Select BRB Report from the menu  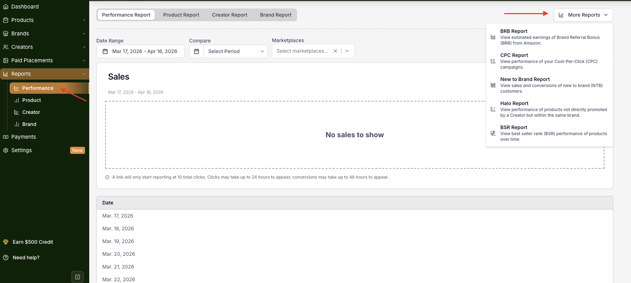coord(550,37)
